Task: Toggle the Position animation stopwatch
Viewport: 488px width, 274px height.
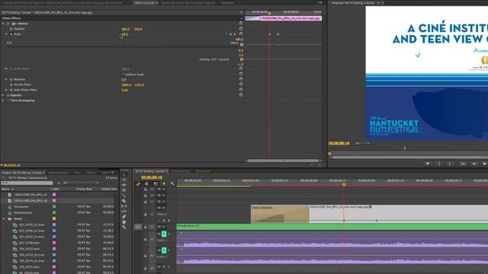Action: 11,29
